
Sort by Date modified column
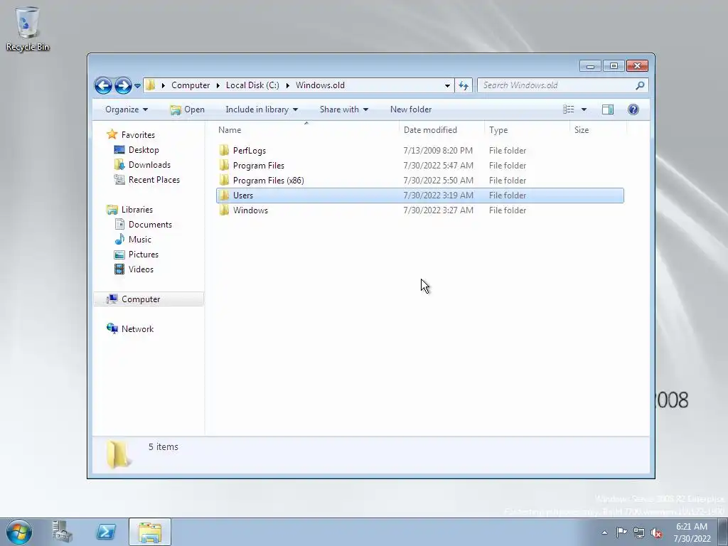(441, 130)
